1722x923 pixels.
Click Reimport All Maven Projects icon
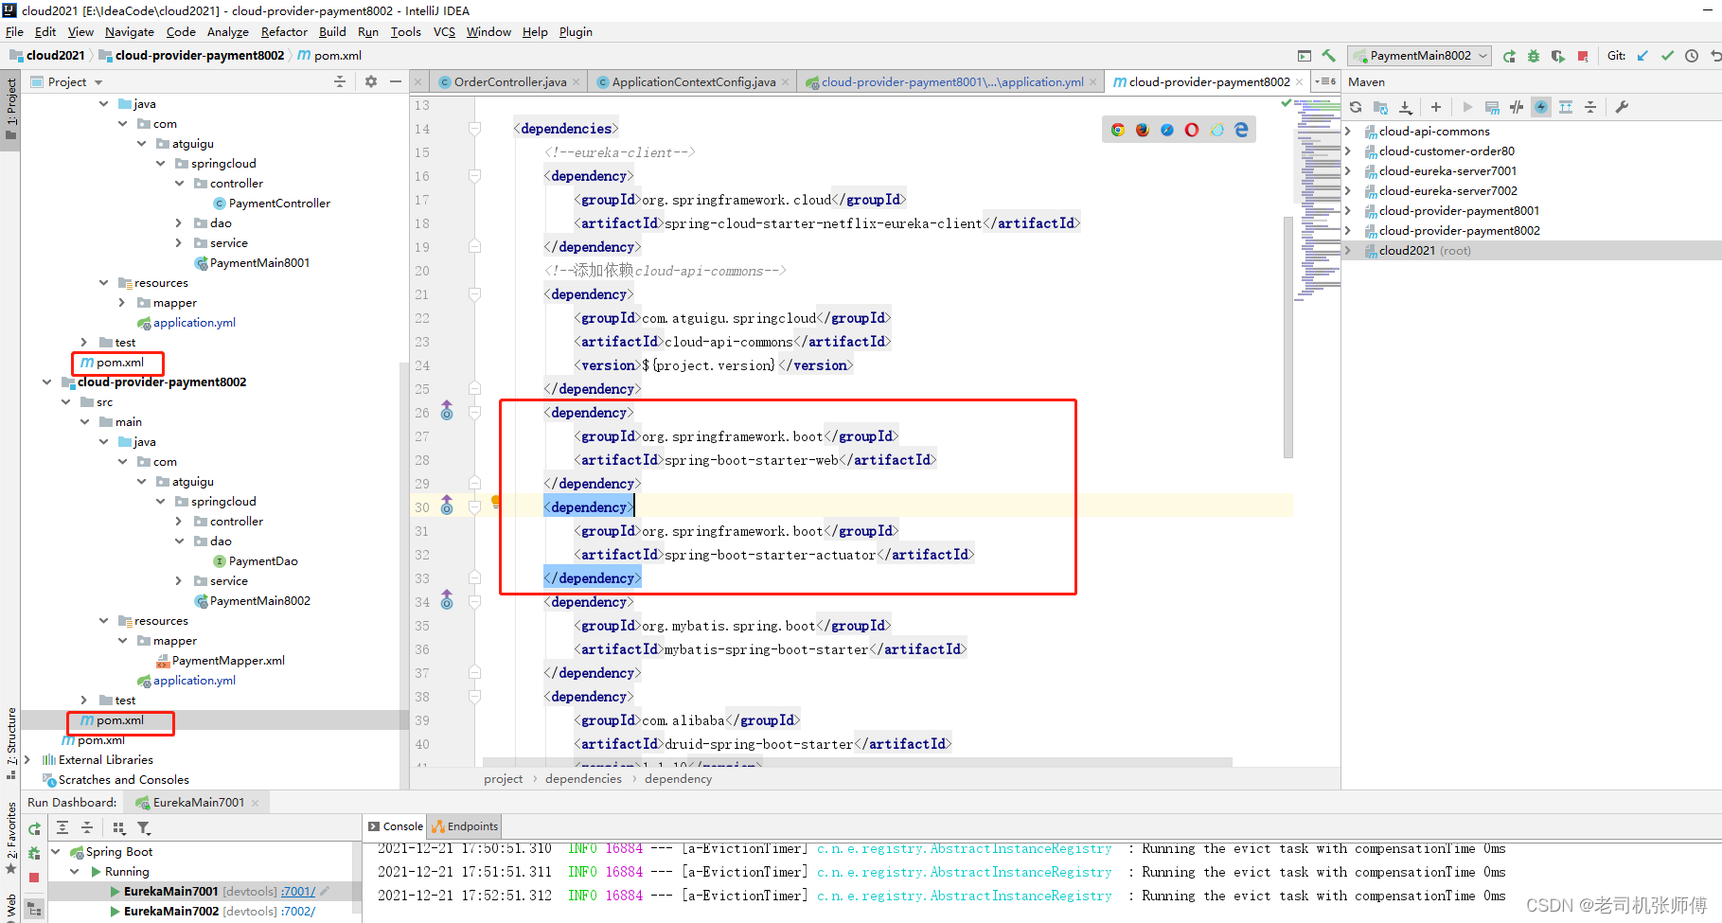[x=1356, y=107]
